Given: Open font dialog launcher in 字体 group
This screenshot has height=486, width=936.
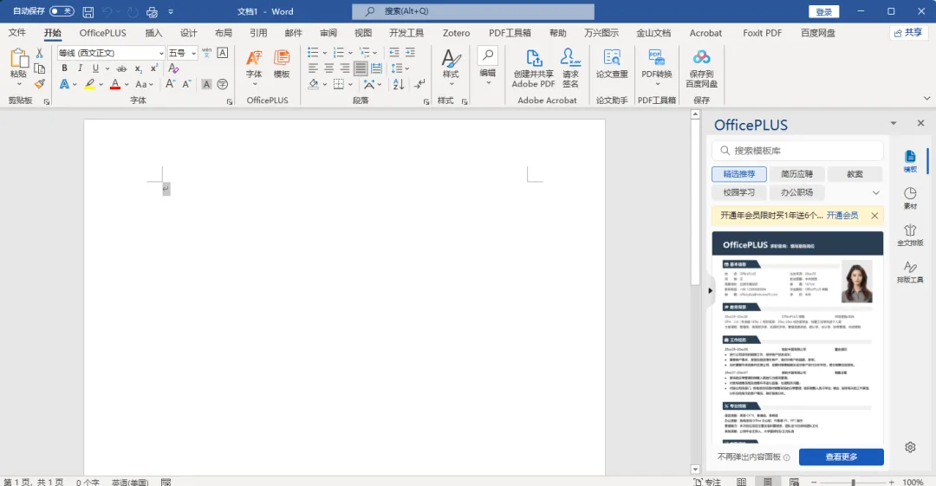Looking at the screenshot, I should [229, 102].
